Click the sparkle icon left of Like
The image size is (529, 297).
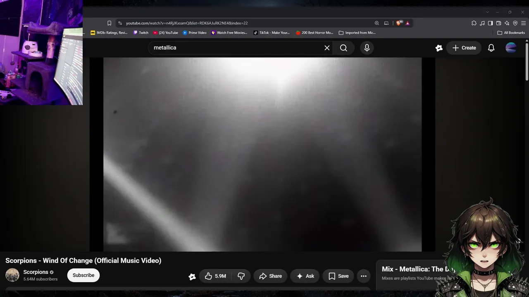192,276
